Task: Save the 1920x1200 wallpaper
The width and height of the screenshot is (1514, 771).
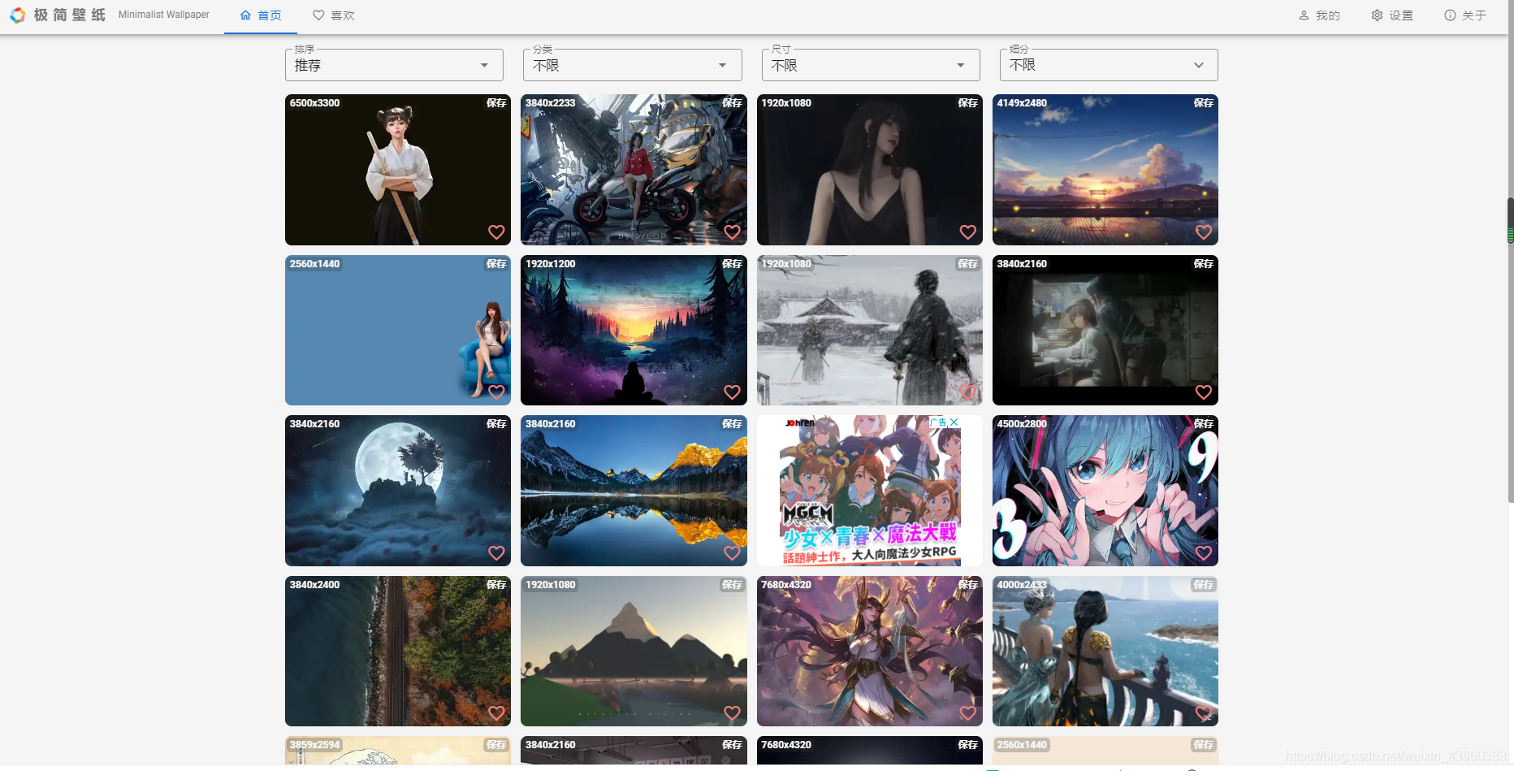Action: click(x=732, y=264)
